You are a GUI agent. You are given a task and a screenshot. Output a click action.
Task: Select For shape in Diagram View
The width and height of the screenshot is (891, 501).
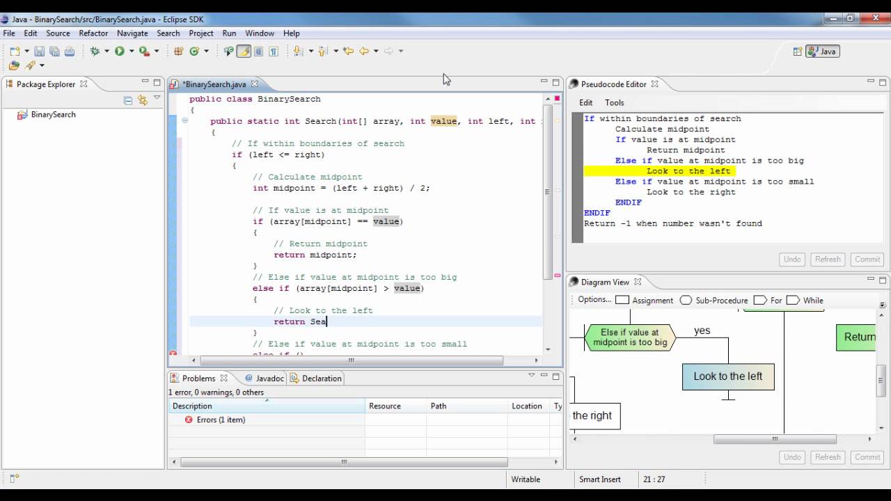(768, 301)
